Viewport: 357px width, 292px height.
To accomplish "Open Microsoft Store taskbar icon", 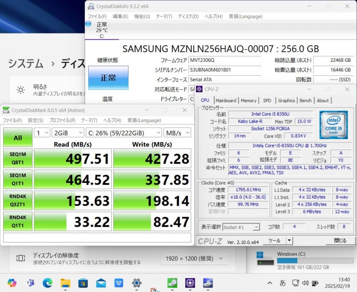I will pyautogui.click(x=83, y=283).
